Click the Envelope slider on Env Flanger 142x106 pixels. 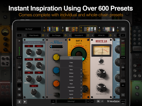point(56,47)
